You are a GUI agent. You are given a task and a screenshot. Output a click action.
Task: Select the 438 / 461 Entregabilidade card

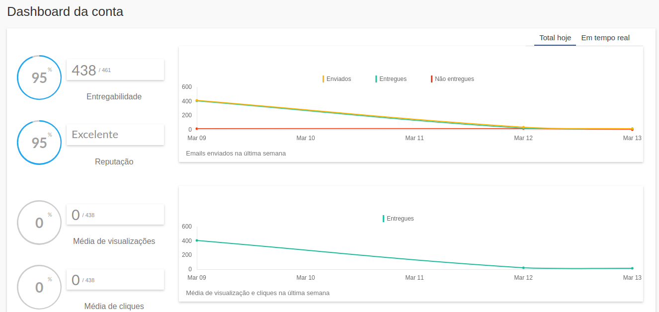pyautogui.click(x=115, y=70)
